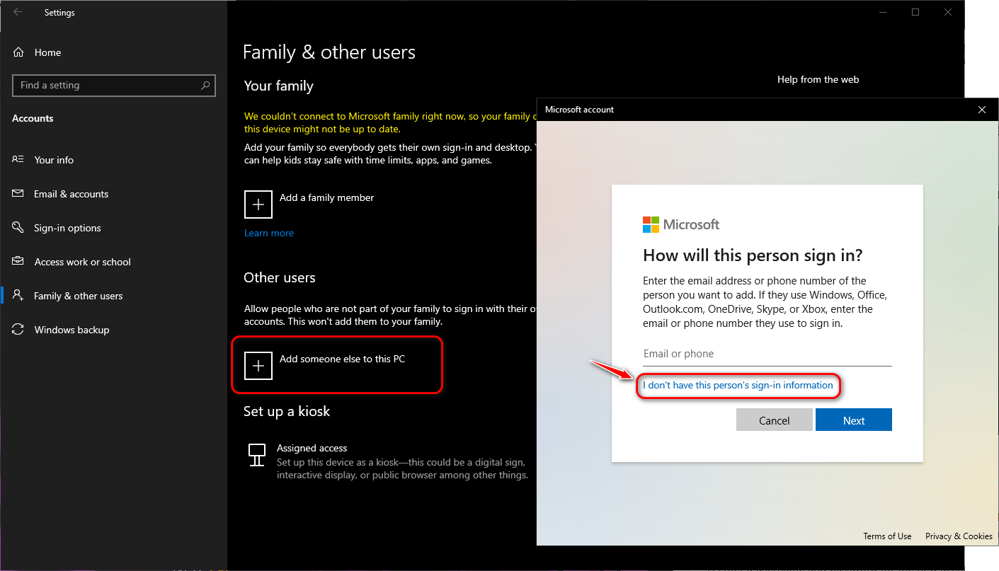This screenshot has height=571, width=999.
Task: Click the Assigned access kiosk icon
Action: (x=257, y=454)
